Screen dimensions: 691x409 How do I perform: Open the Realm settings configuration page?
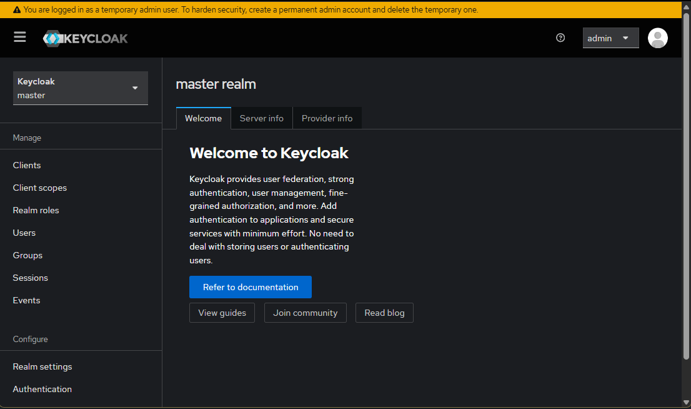(x=42, y=366)
